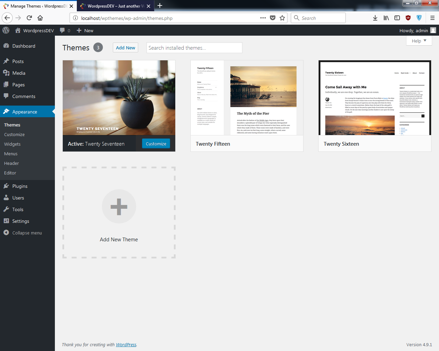Click the Add New button

point(126,48)
